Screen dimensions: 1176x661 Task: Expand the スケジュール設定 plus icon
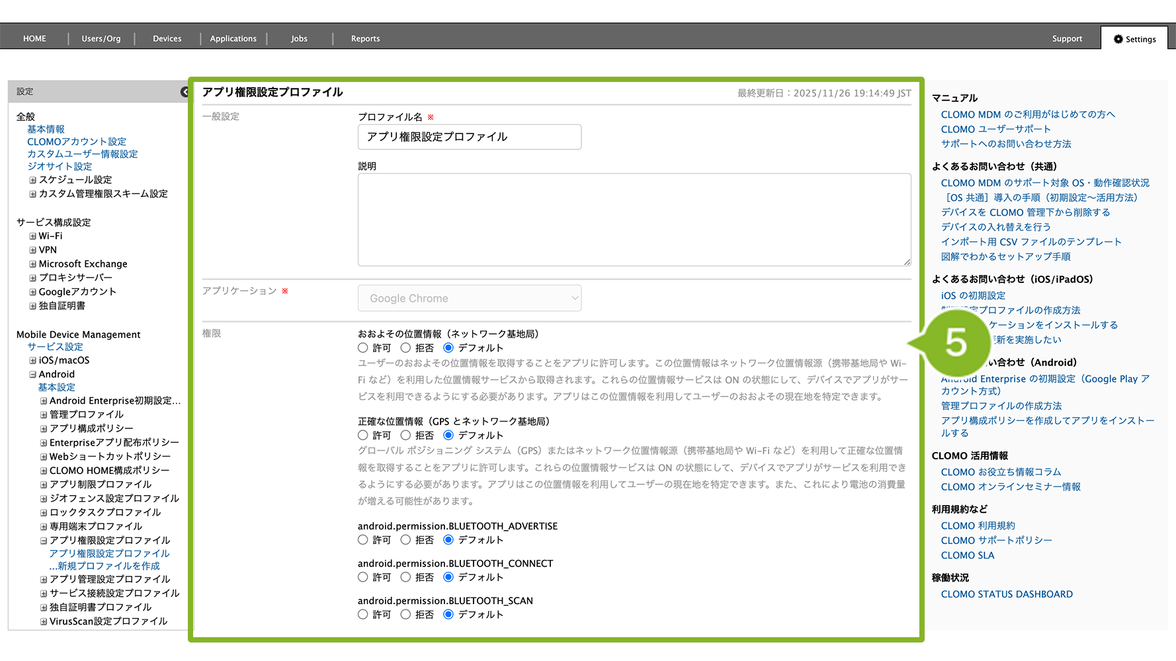click(x=32, y=180)
